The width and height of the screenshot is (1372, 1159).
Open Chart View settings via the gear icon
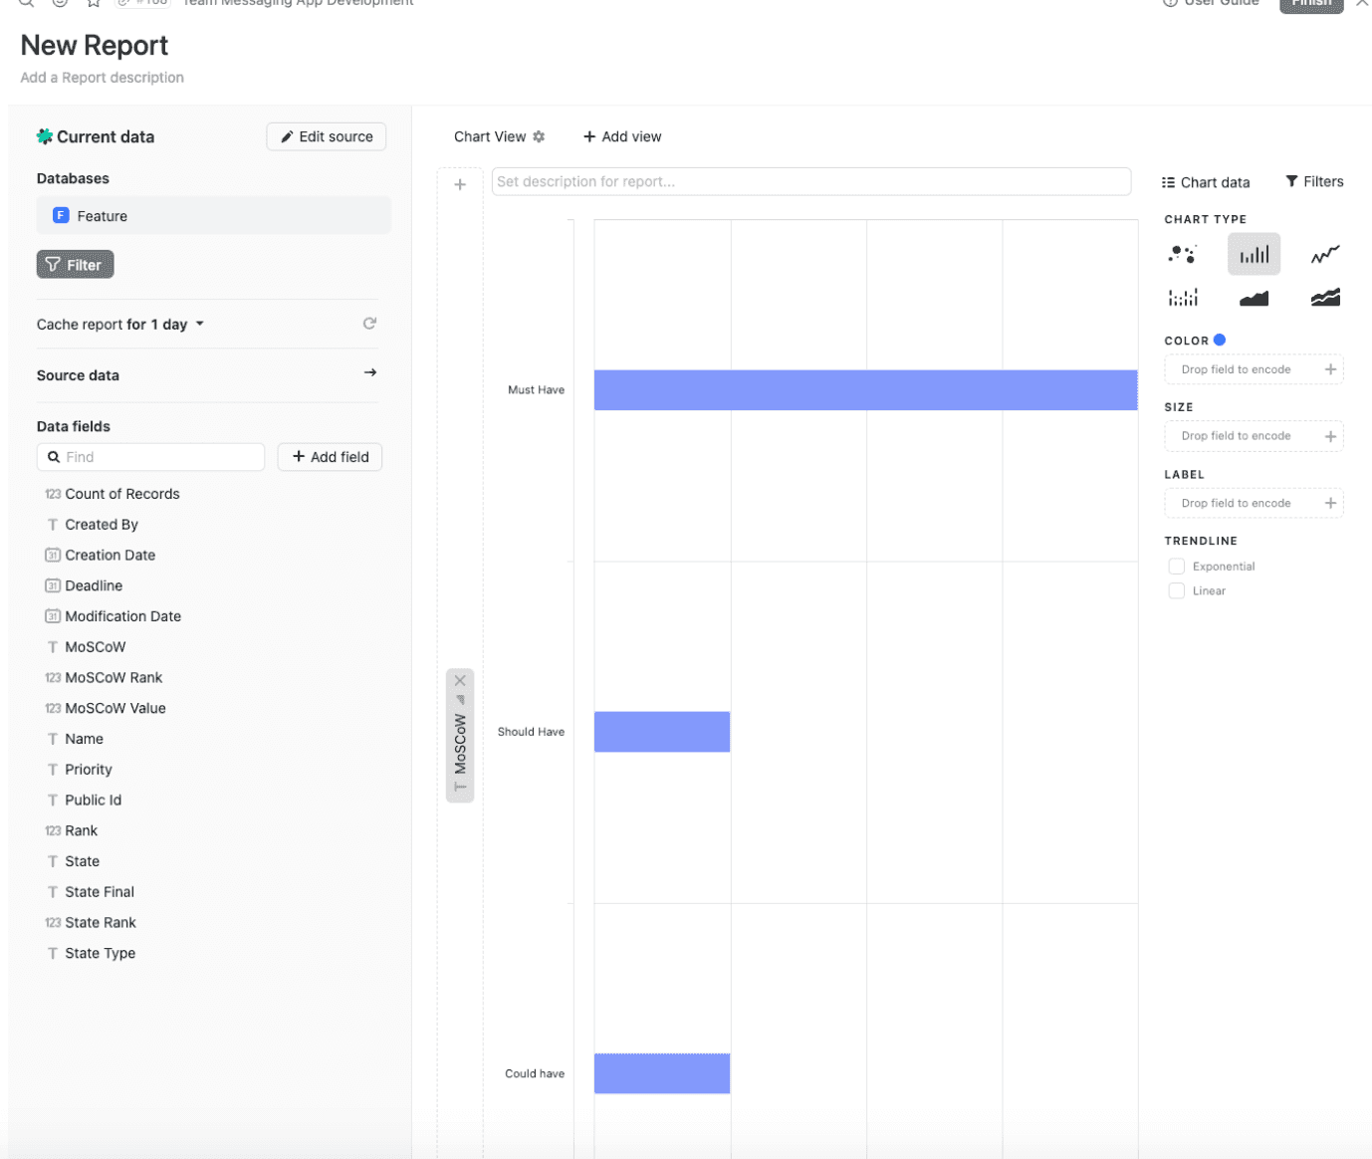click(x=539, y=136)
